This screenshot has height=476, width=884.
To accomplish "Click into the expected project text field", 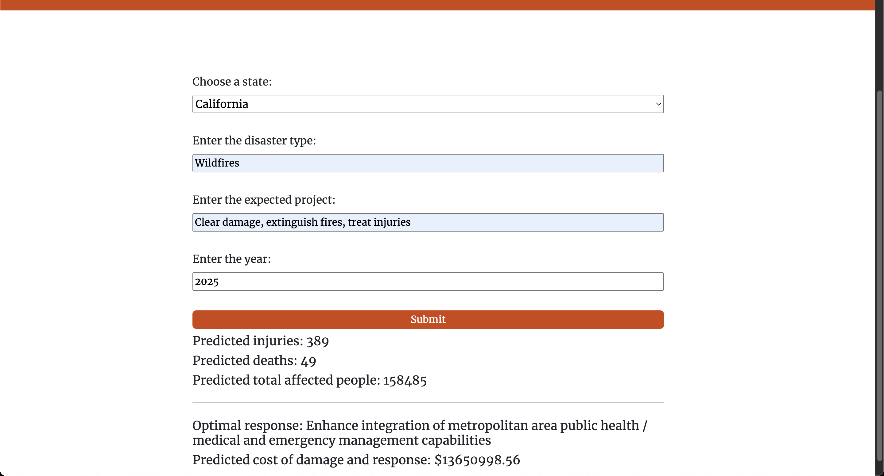I will (x=428, y=222).
